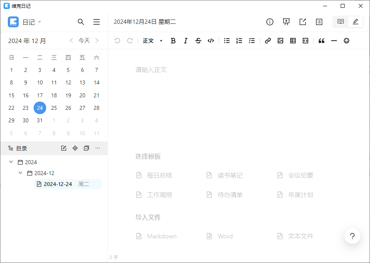Toggle bold formatting

pyautogui.click(x=173, y=40)
